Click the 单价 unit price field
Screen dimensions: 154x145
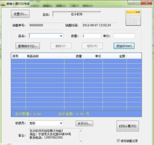(x=124, y=36)
